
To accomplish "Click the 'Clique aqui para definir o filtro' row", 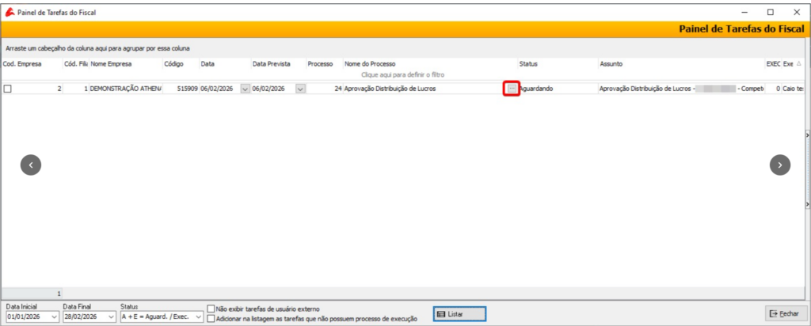I will [x=402, y=74].
